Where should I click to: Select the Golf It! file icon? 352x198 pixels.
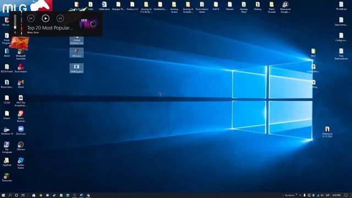[x=216, y=6]
